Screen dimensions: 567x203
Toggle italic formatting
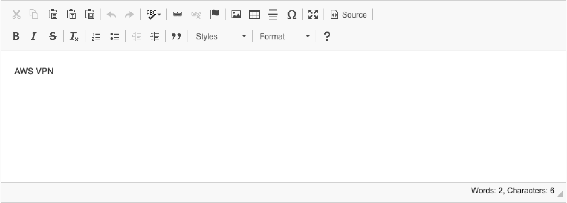[34, 37]
